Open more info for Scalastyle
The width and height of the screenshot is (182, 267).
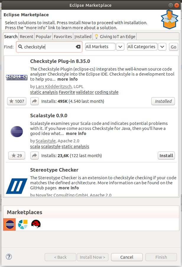[x=76, y=133]
